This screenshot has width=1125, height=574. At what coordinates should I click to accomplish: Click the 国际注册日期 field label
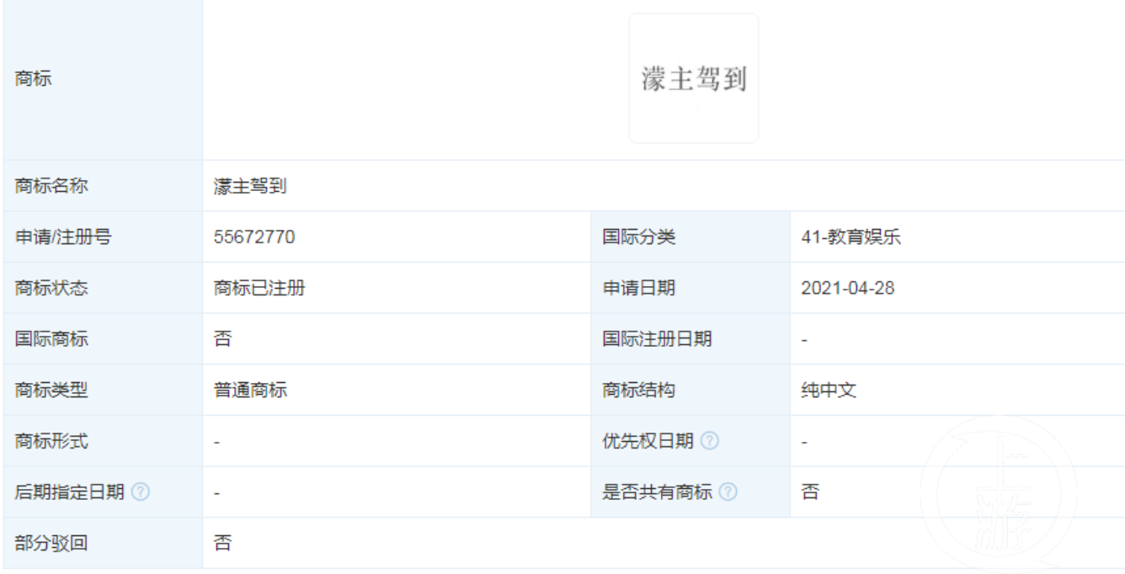657,339
